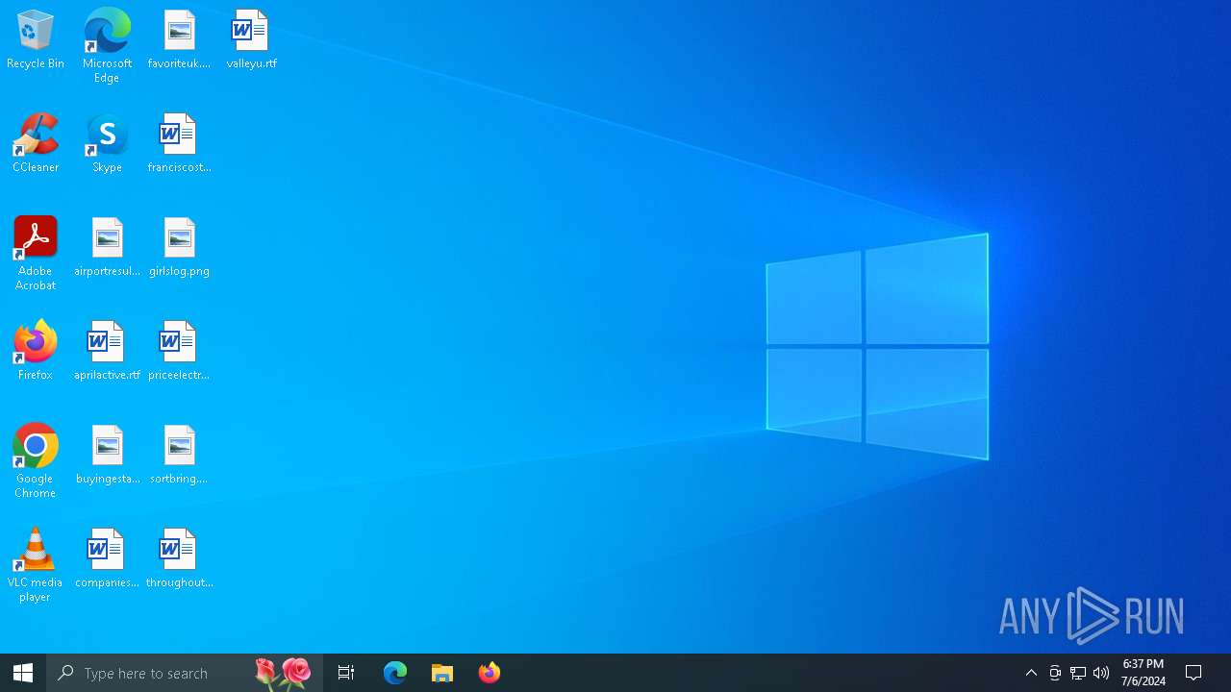Launch Firefox from the taskbar
Image resolution: width=1231 pixels, height=692 pixels.
coord(490,673)
